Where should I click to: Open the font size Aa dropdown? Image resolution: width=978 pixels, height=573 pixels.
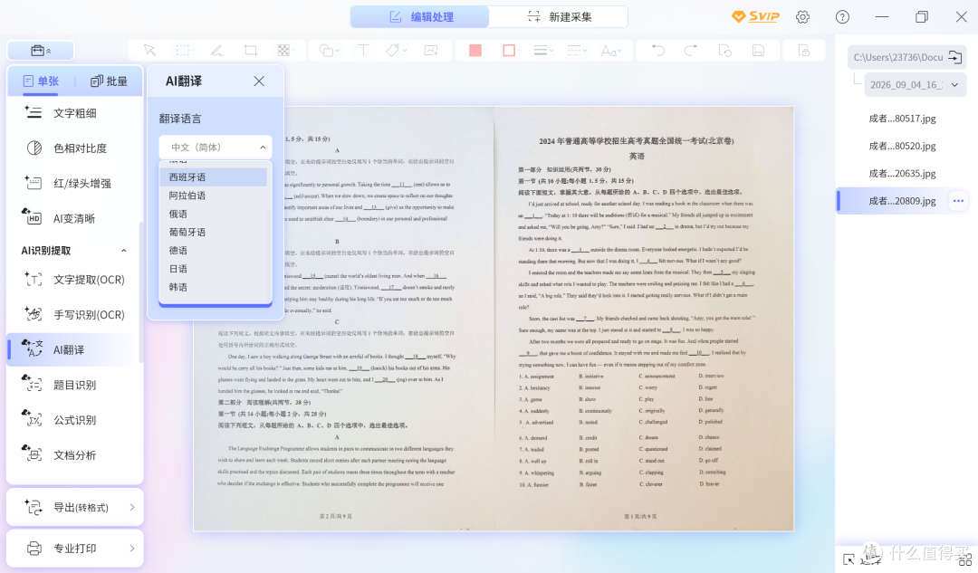tap(611, 51)
